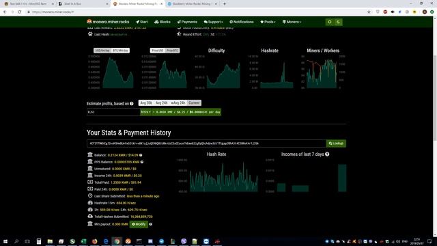The image size is (437, 246).
Task: Switch to light theme sun icon
Action: click(330, 22)
